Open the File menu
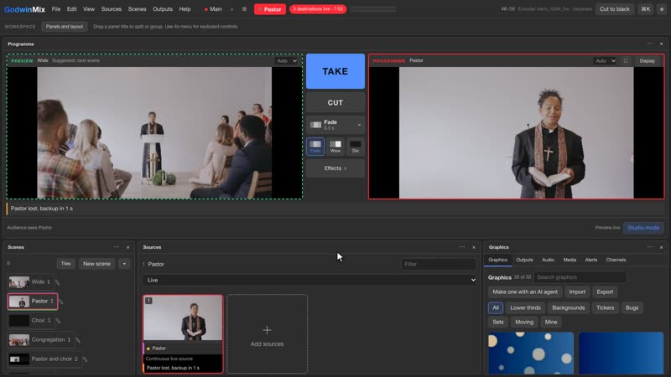Image resolution: width=671 pixels, height=377 pixels. tap(56, 9)
